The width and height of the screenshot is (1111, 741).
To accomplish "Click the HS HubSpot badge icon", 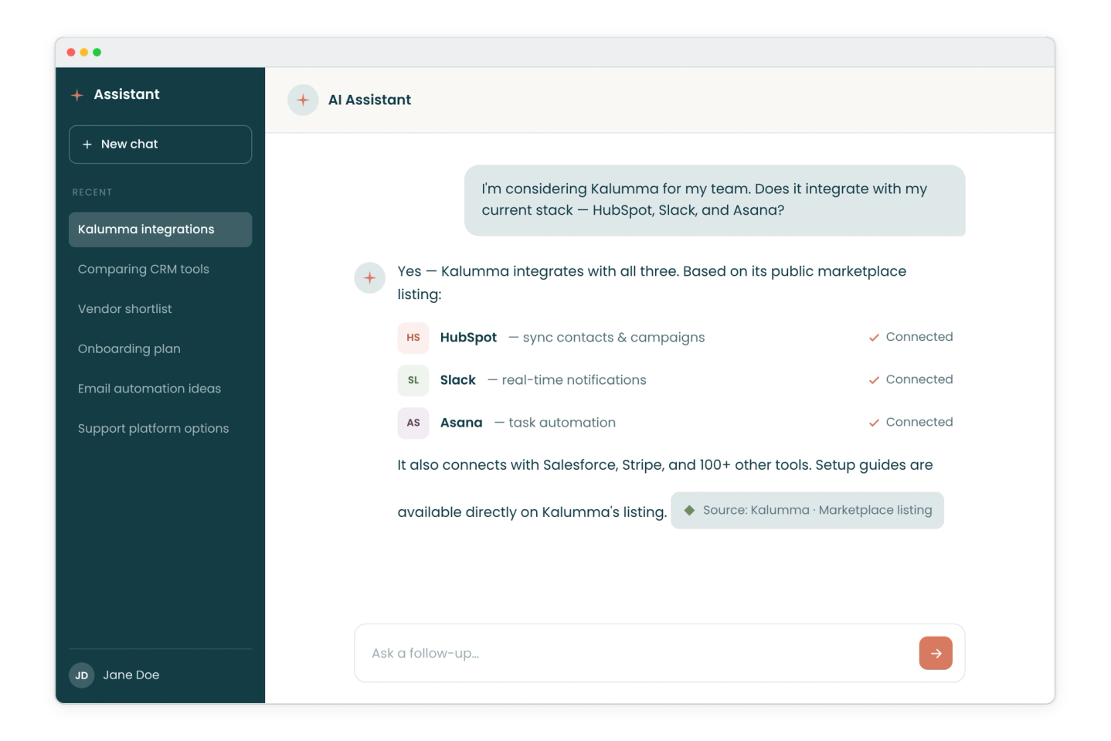I will point(413,338).
